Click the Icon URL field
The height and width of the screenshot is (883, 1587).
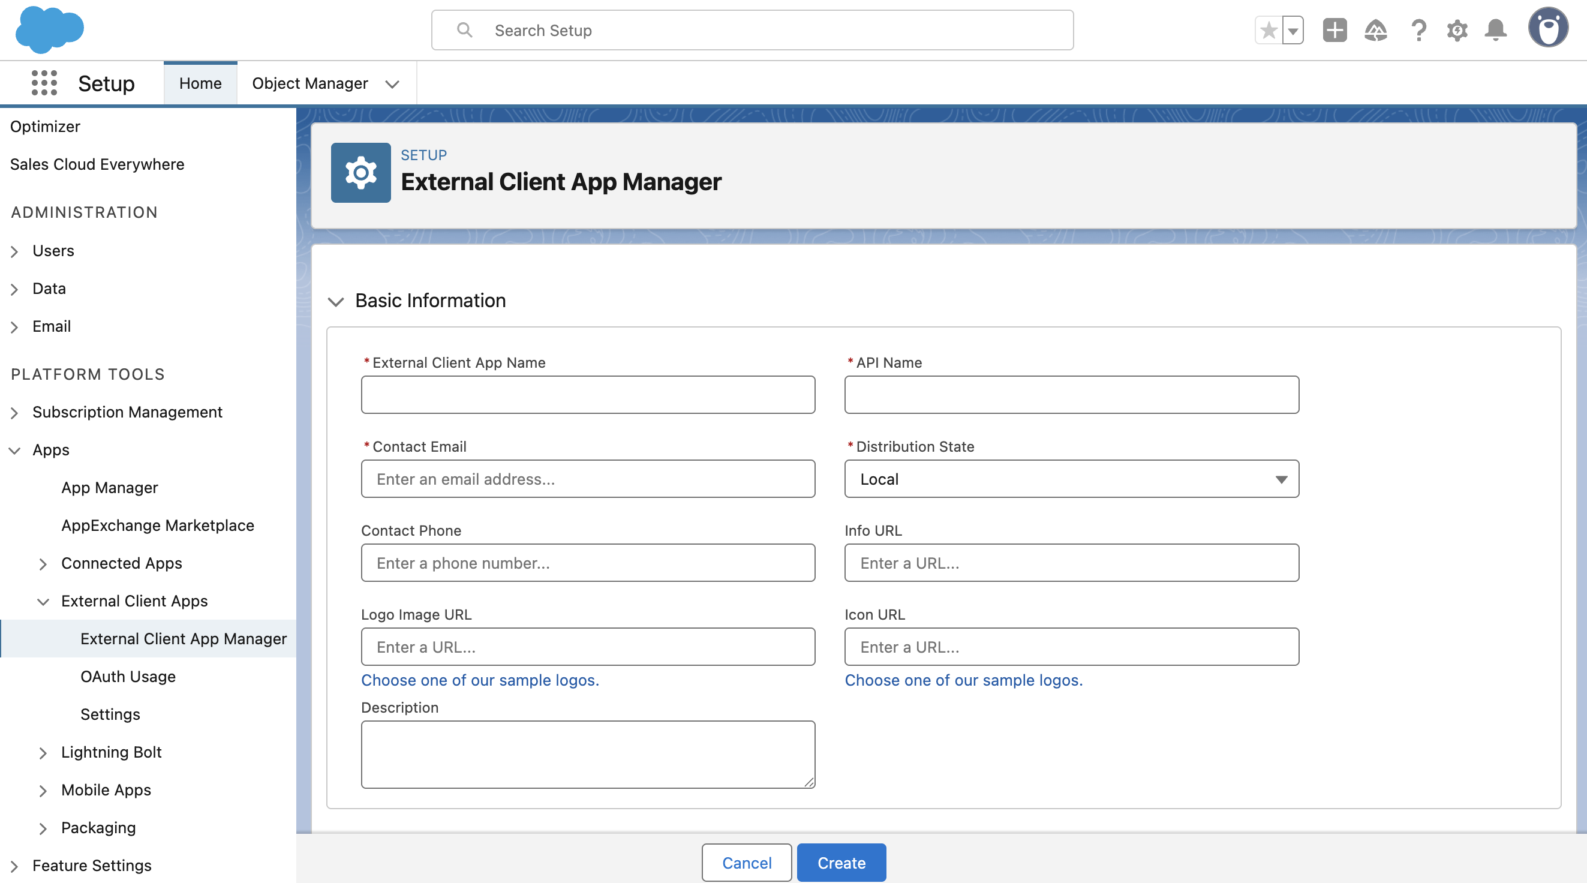point(1071,647)
